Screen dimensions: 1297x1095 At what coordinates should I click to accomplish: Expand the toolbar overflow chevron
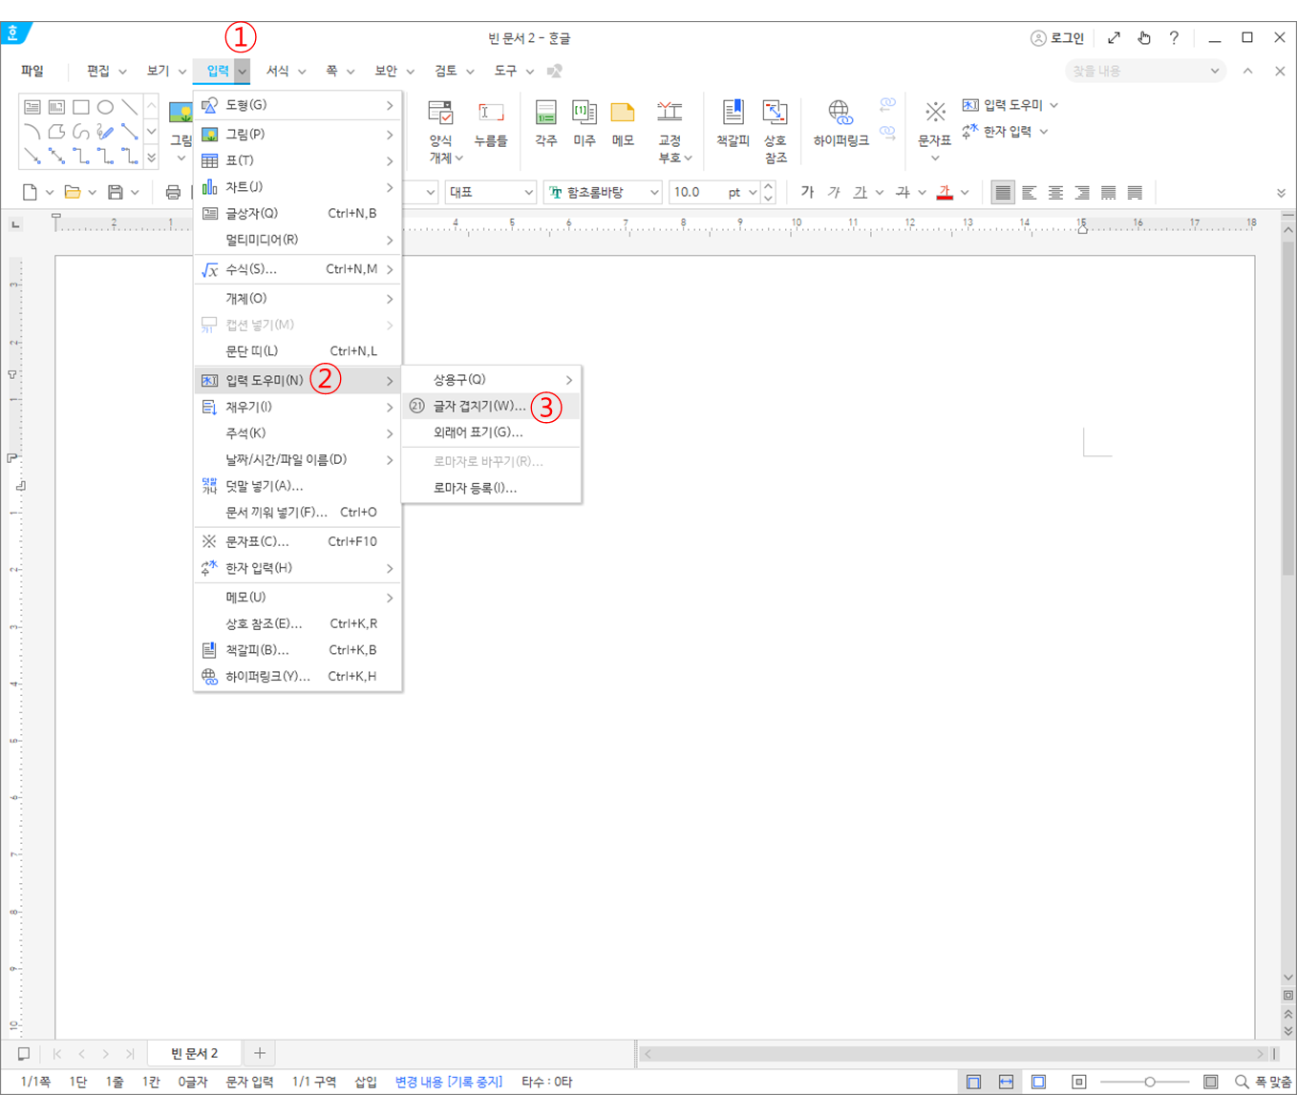coord(1281,193)
